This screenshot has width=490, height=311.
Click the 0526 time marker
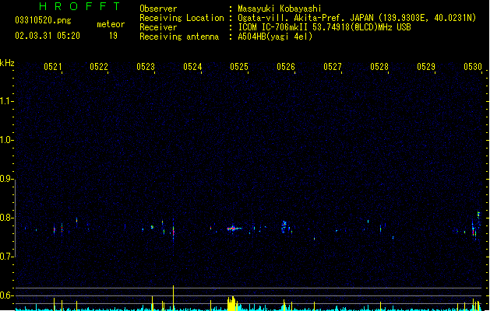(286, 66)
